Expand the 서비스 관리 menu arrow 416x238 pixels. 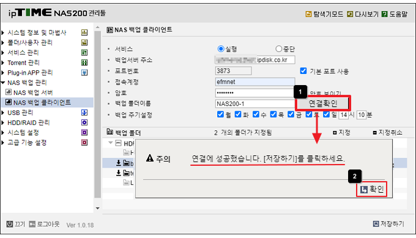click(3, 53)
